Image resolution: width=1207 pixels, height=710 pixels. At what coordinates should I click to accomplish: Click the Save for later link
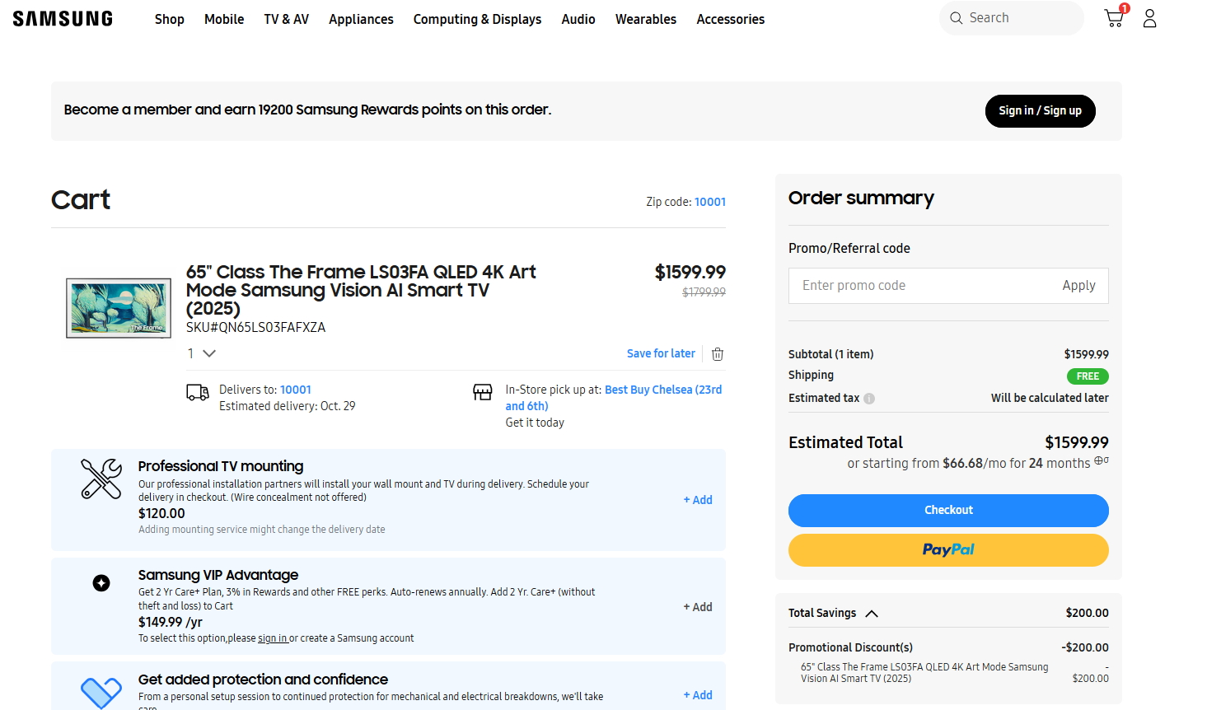(661, 353)
